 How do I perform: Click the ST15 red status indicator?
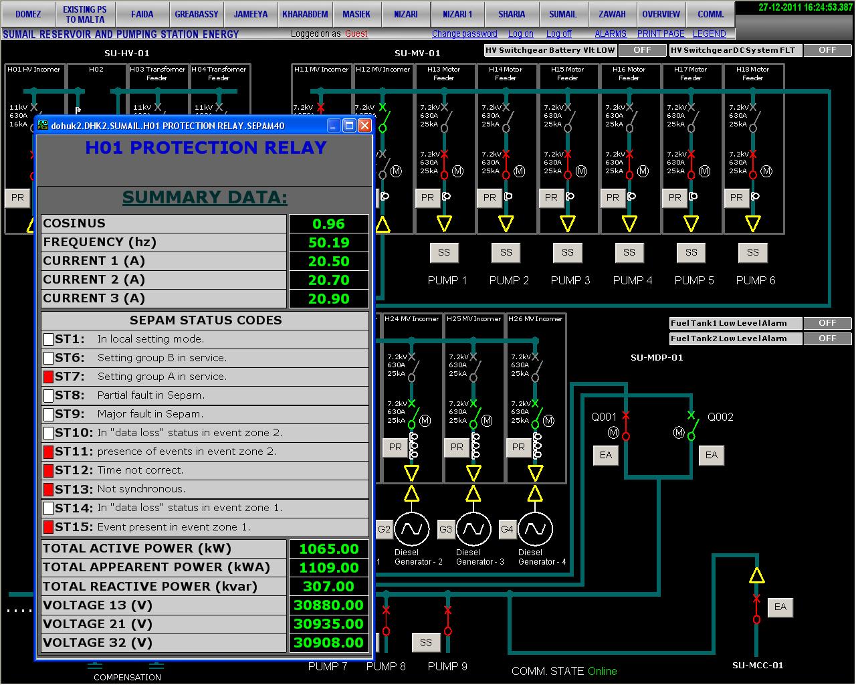pos(48,527)
